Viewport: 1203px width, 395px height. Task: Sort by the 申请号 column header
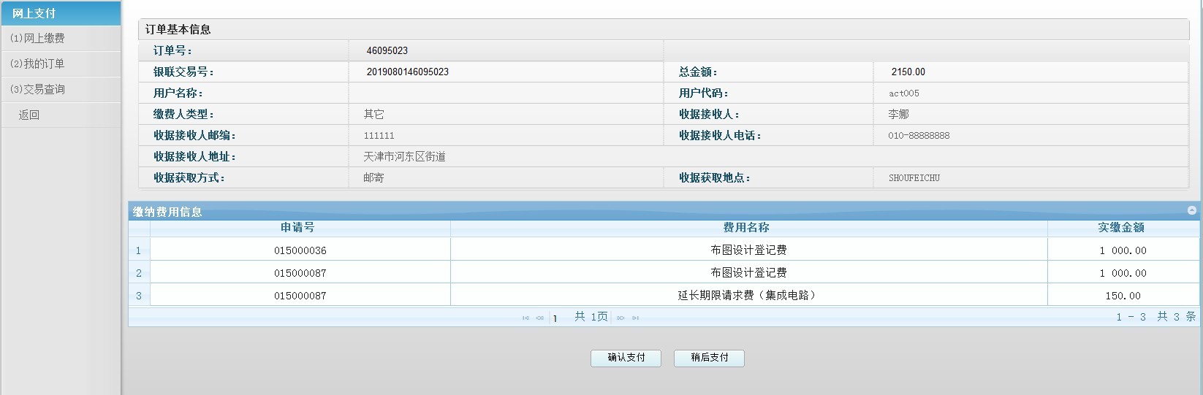coord(297,228)
